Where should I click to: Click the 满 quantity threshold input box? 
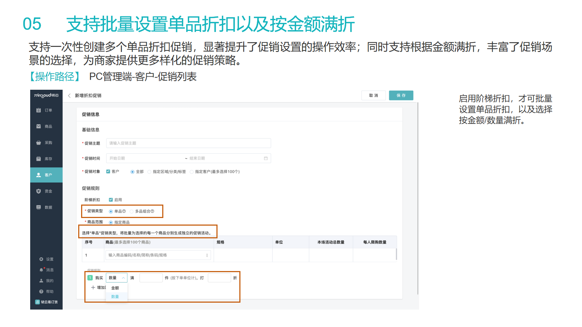[x=151, y=278]
